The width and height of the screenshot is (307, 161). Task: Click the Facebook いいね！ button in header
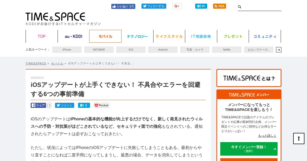123,6
